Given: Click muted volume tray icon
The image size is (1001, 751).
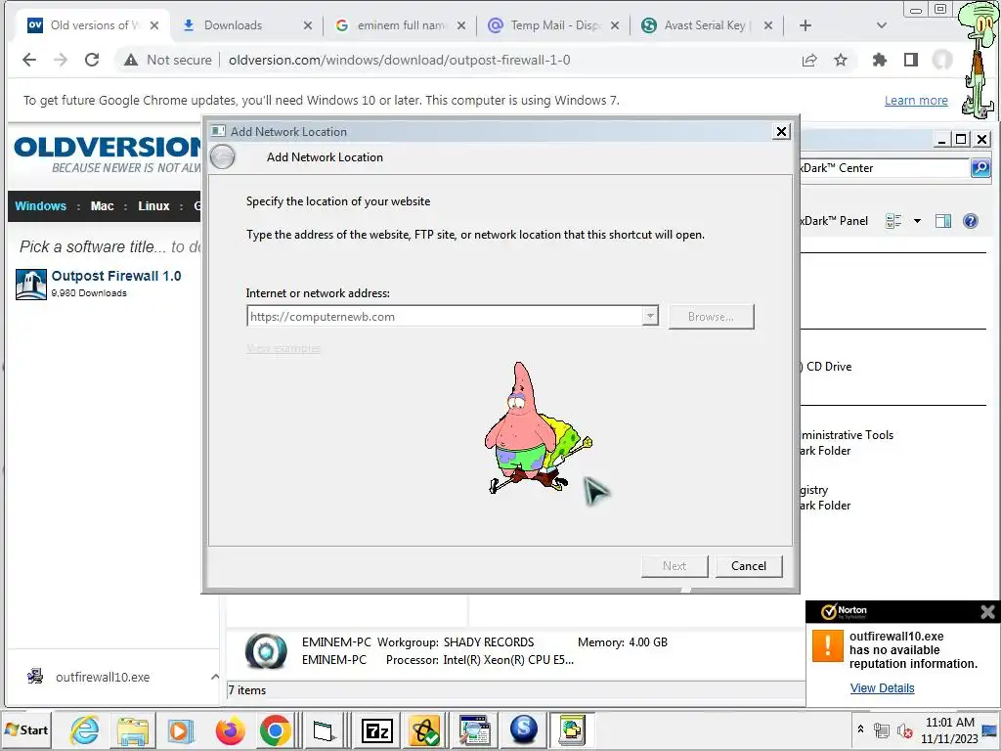Looking at the screenshot, I should (x=904, y=730).
